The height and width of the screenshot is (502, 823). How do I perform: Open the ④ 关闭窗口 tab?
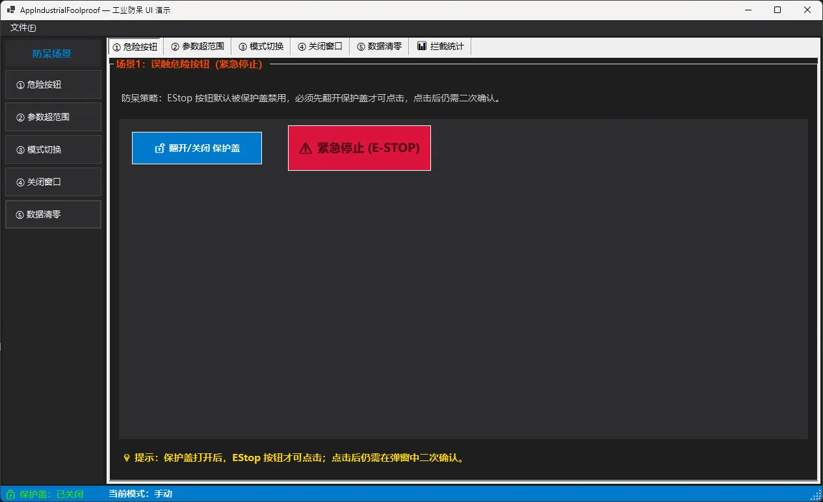coord(320,47)
